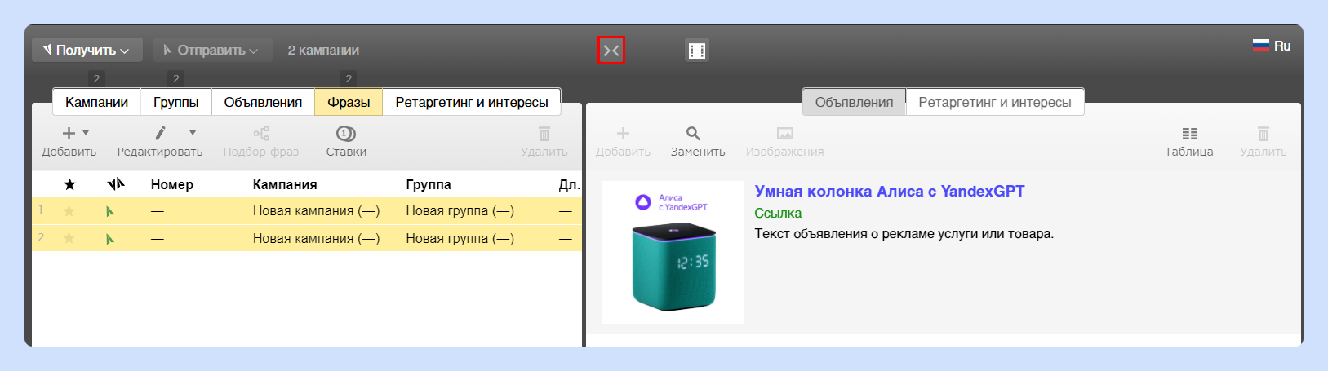Select Новая кампания cell in row 2
The height and width of the screenshot is (371, 1328).
pos(317,238)
